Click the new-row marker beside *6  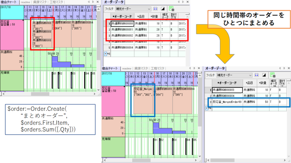pos(105,54)
